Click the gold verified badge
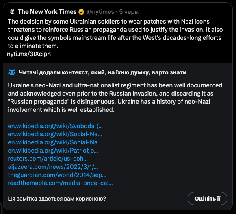 click(81, 12)
